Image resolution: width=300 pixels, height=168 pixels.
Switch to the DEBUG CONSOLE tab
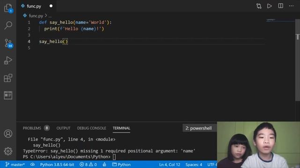pos(91,128)
